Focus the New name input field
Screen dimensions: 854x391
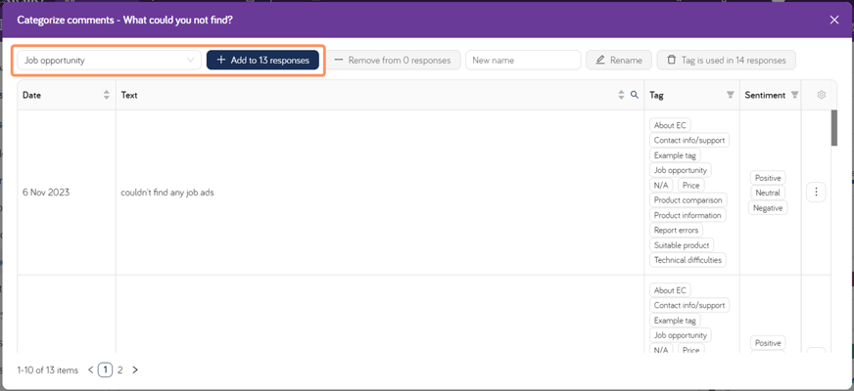(x=523, y=61)
